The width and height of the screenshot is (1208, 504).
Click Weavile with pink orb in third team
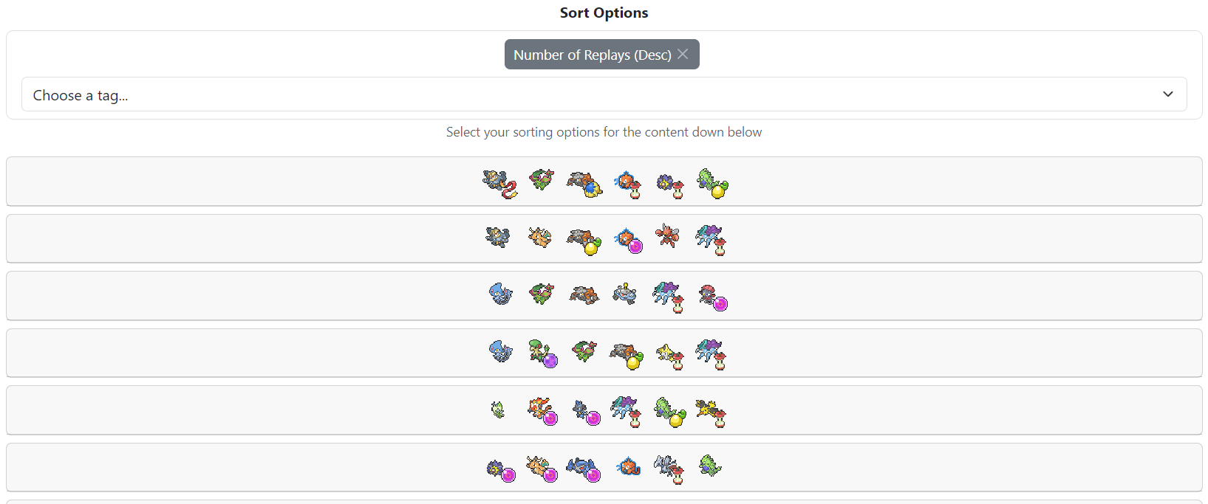coord(713,297)
